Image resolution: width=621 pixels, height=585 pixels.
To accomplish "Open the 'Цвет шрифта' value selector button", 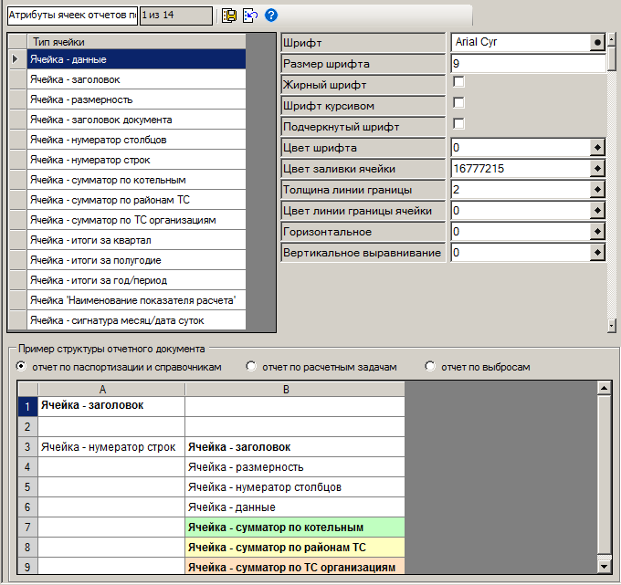I will pyautogui.click(x=597, y=148).
